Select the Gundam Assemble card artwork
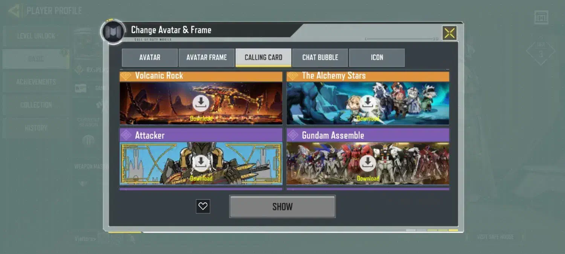Viewport: 565px width, 254px height. click(x=368, y=163)
